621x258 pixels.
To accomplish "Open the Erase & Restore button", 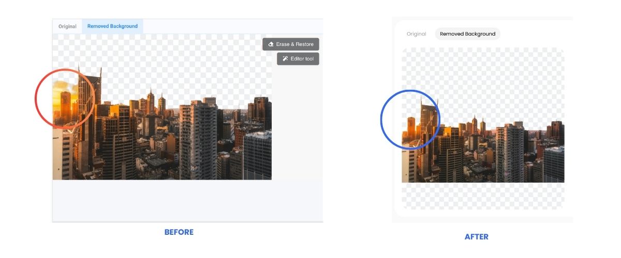I will [x=291, y=44].
